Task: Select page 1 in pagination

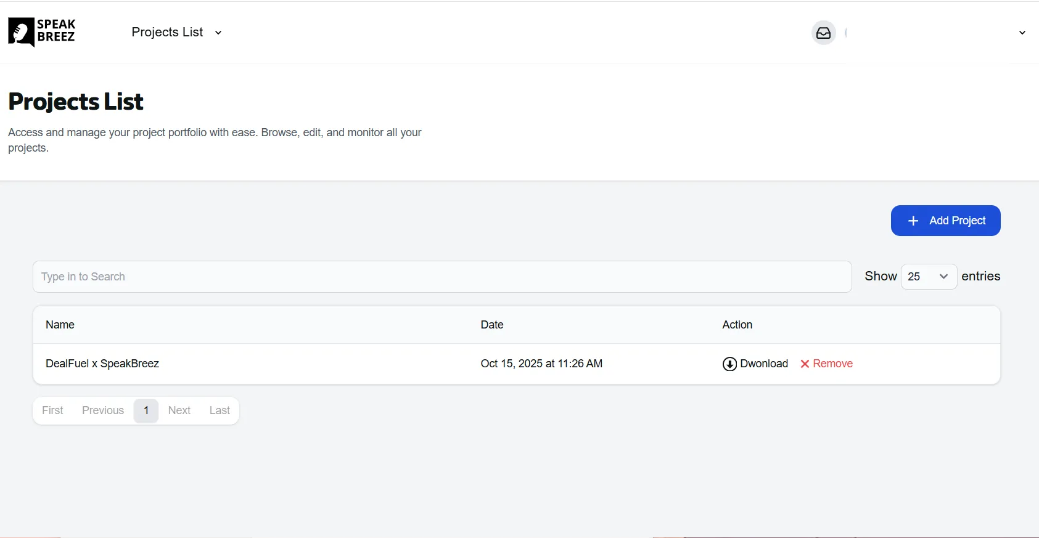Action: tap(146, 410)
